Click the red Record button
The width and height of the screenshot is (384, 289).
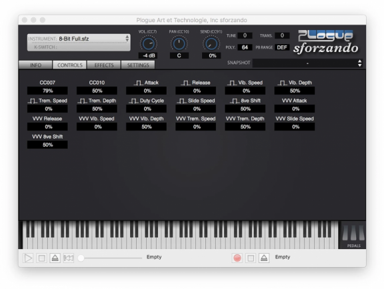[237, 258]
